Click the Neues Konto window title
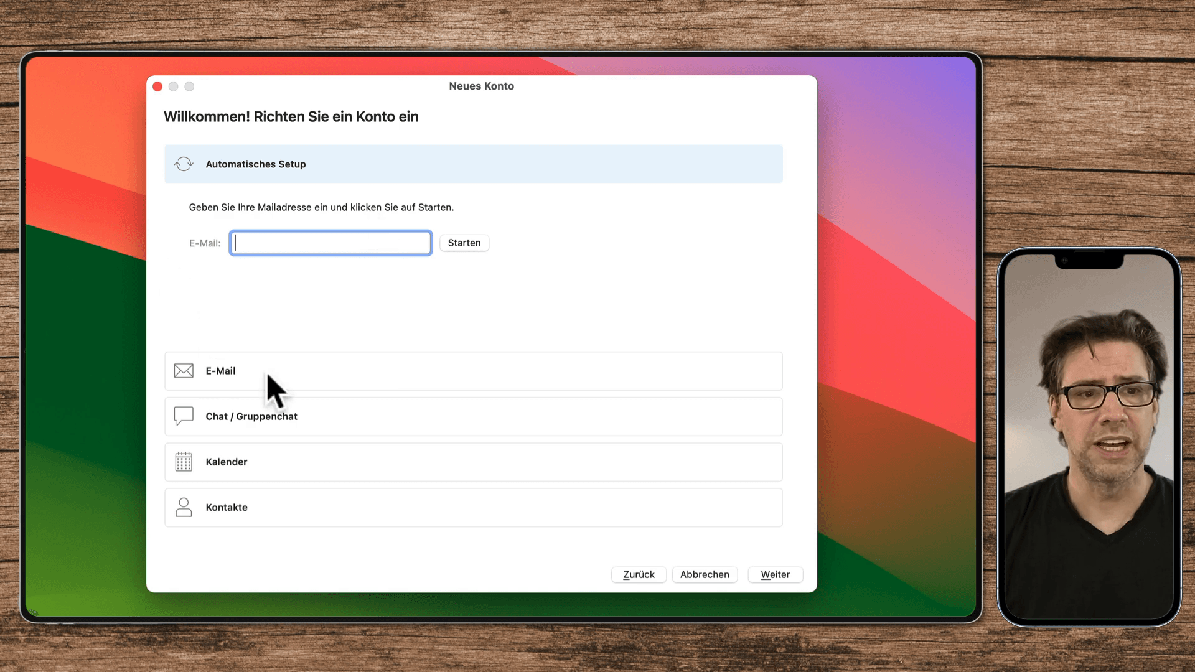 481,86
